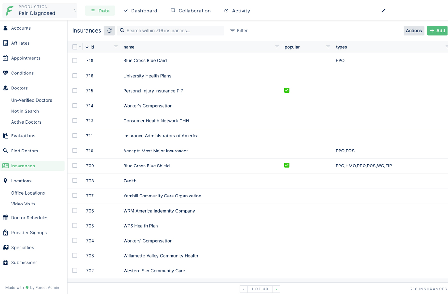Click the types column header

pyautogui.click(x=341, y=47)
